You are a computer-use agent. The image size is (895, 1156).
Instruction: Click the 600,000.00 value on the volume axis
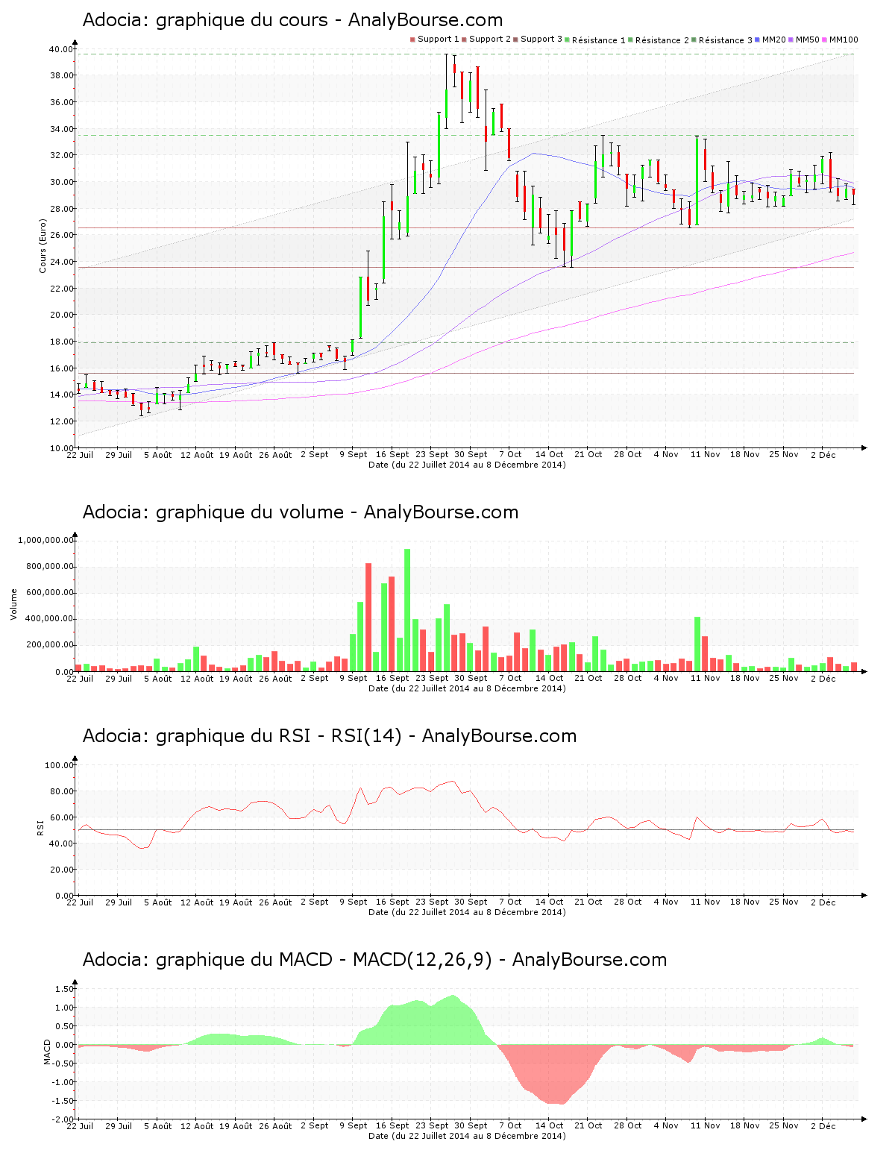48,593
